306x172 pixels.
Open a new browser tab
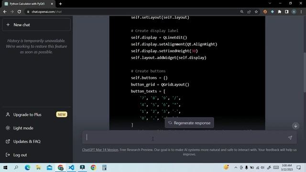click(61, 4)
